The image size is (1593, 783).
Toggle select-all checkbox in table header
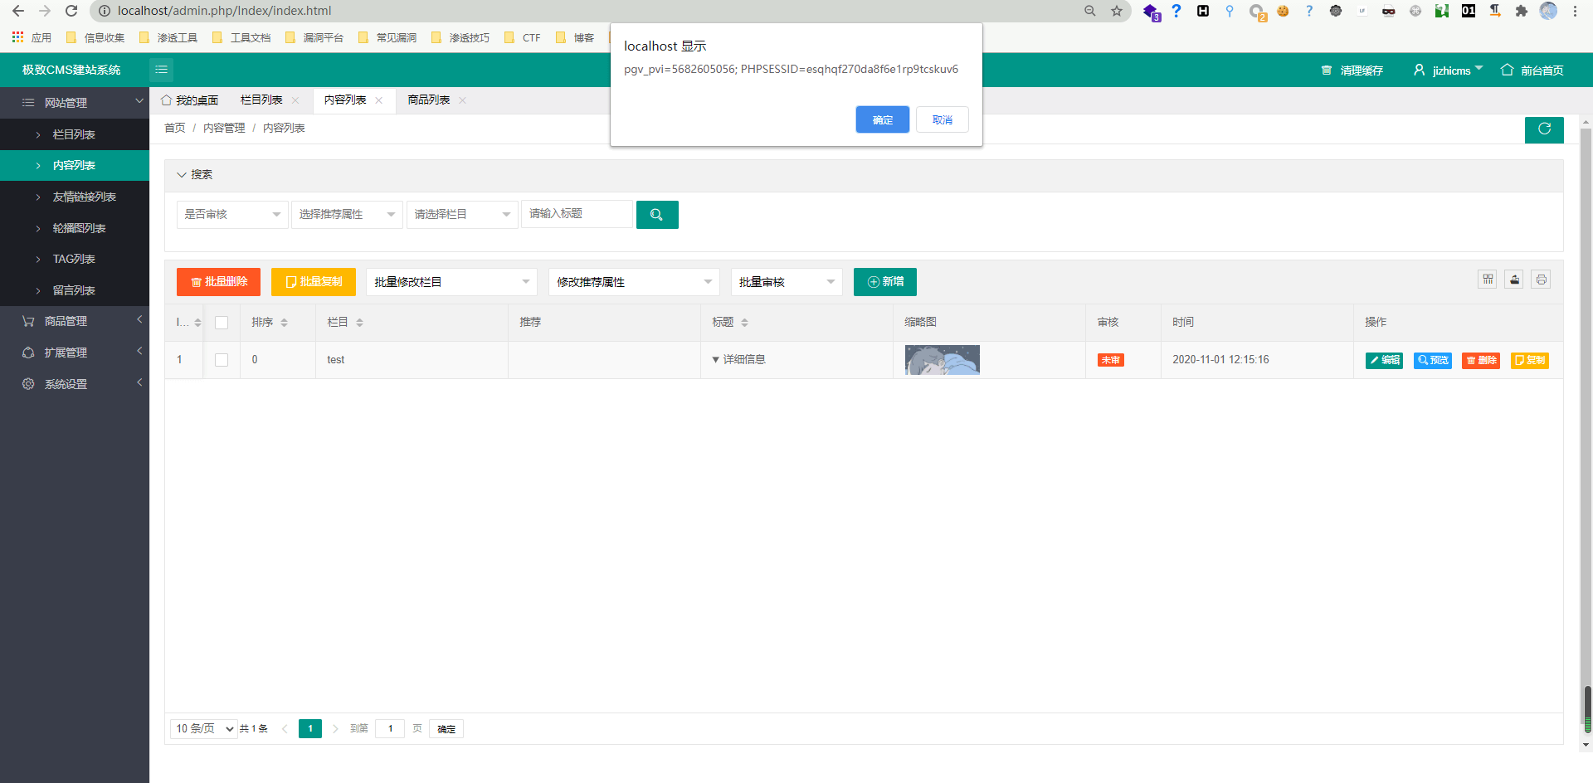click(x=222, y=323)
